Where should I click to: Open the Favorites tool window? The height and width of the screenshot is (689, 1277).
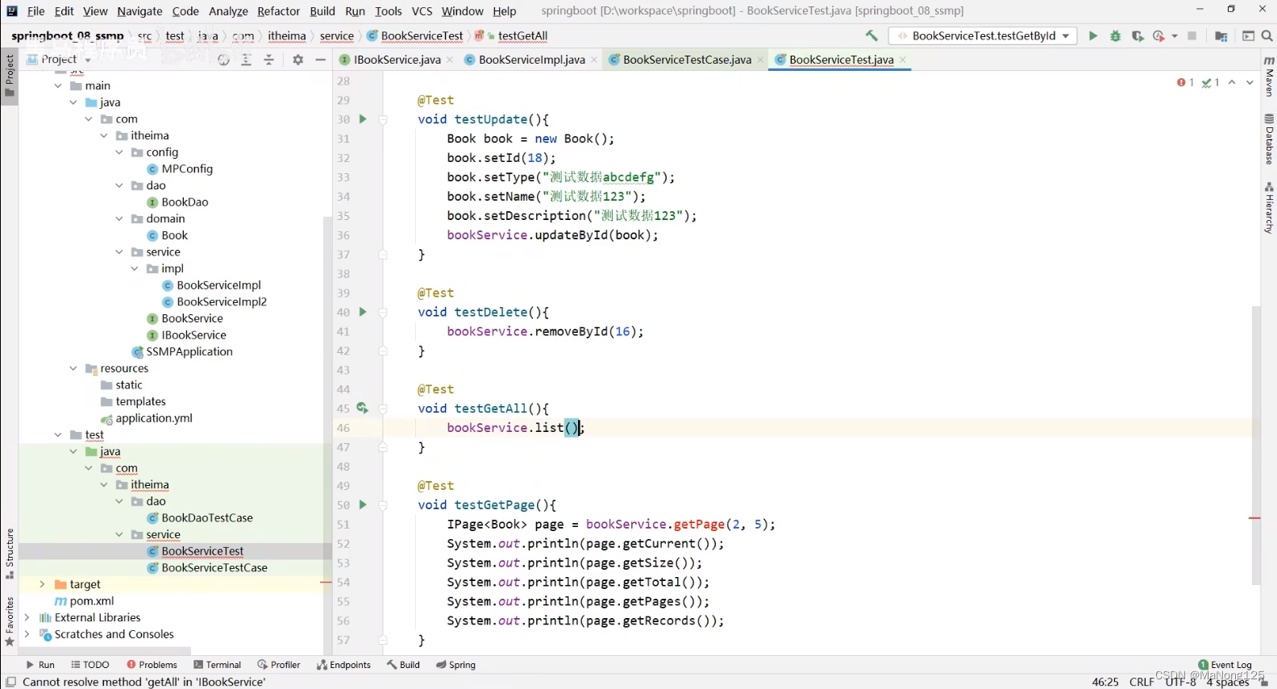[10, 621]
